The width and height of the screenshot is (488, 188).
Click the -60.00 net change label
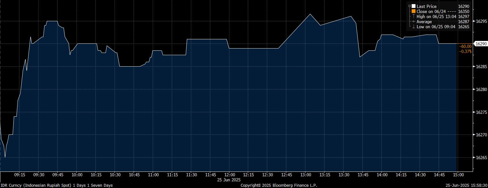click(x=465, y=47)
